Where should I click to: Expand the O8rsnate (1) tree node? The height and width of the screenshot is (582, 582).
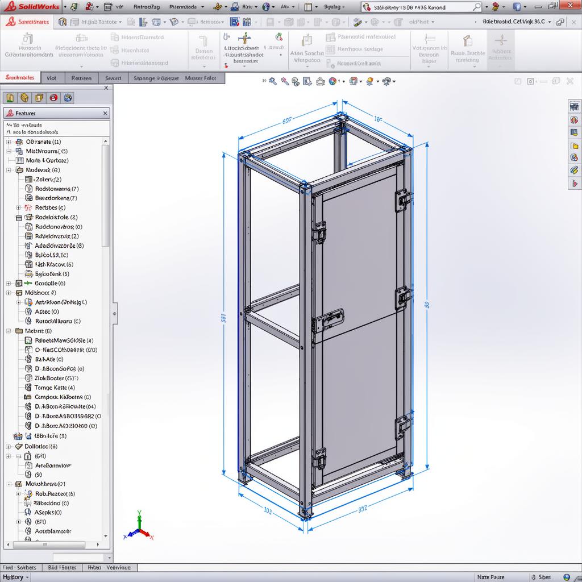point(9,142)
